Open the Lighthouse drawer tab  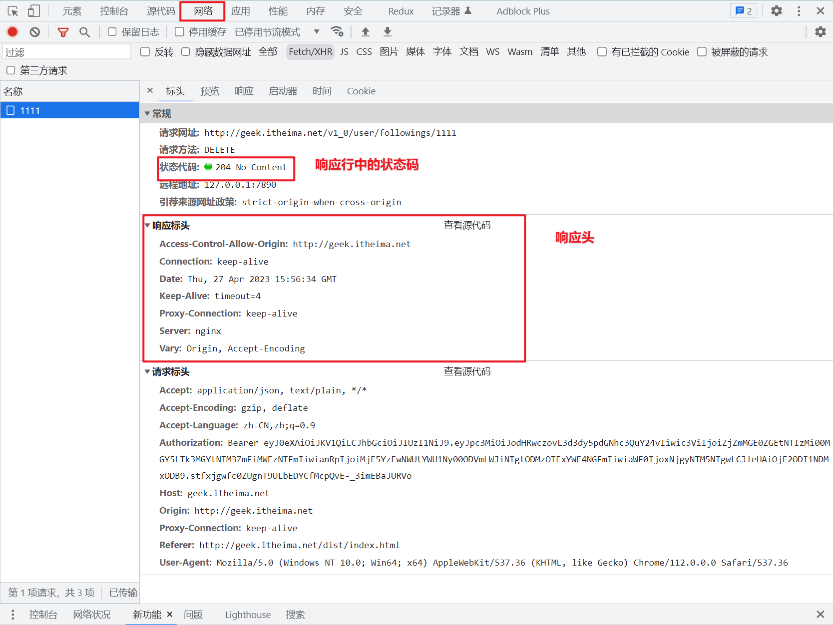point(248,615)
